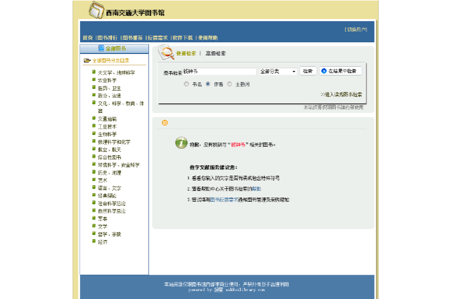Click the 图书检索 text input field

[219, 71]
